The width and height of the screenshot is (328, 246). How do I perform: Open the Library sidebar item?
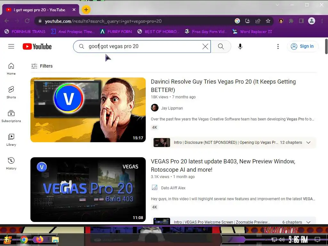(x=11, y=140)
